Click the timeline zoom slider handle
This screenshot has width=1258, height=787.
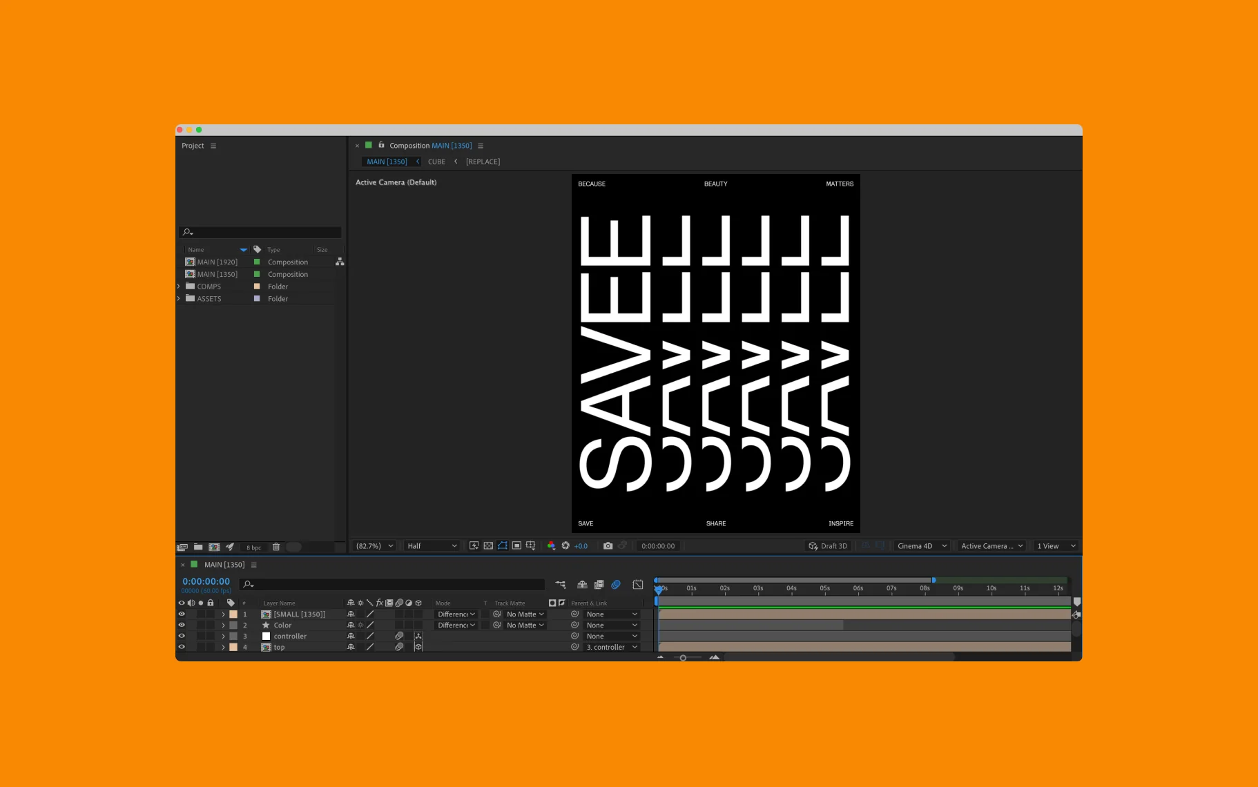pyautogui.click(x=683, y=657)
